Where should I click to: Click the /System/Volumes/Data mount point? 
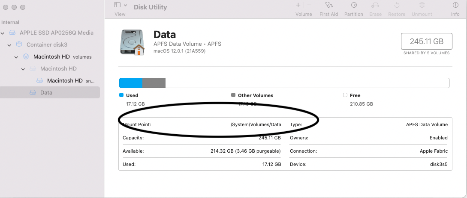256,125
